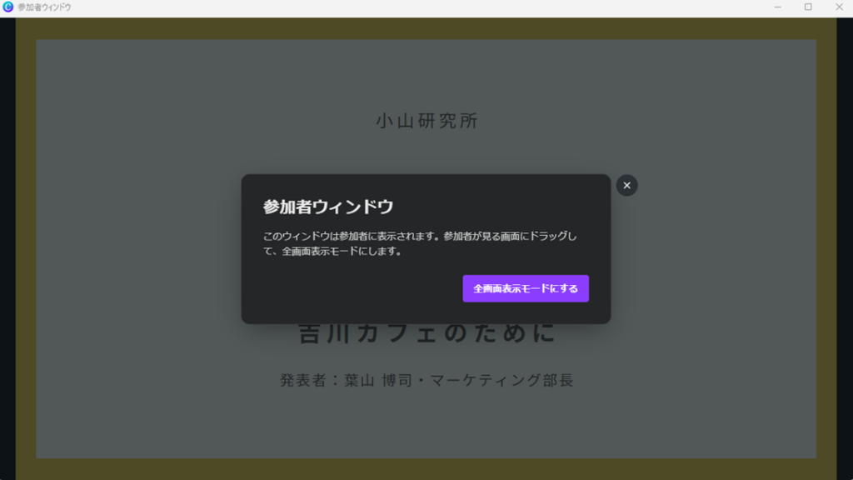Click the yellow border right of slide
This screenshot has height=480, width=853.
[826, 250]
